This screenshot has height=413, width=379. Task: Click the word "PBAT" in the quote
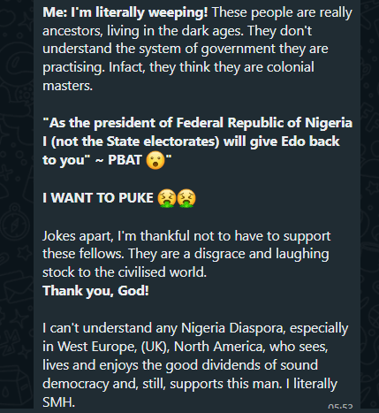[x=125, y=160]
